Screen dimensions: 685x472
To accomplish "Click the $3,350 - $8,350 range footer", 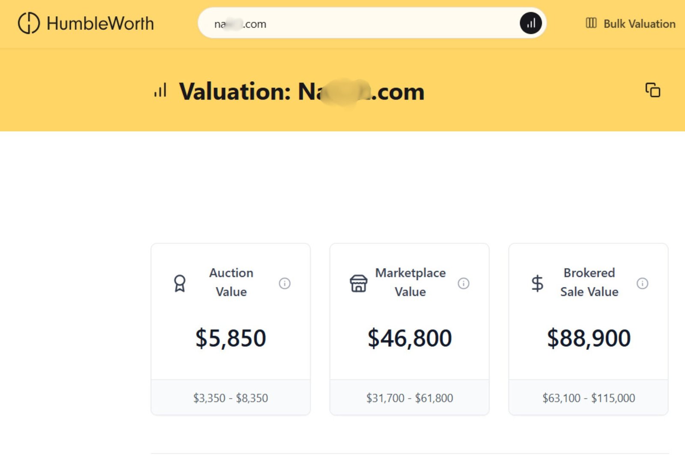I will [x=231, y=398].
